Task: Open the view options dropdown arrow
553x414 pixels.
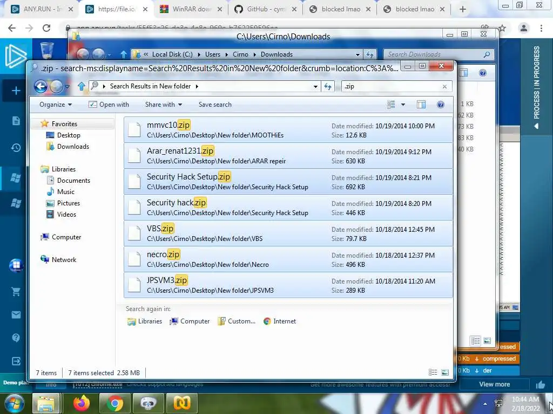Action: (x=403, y=105)
